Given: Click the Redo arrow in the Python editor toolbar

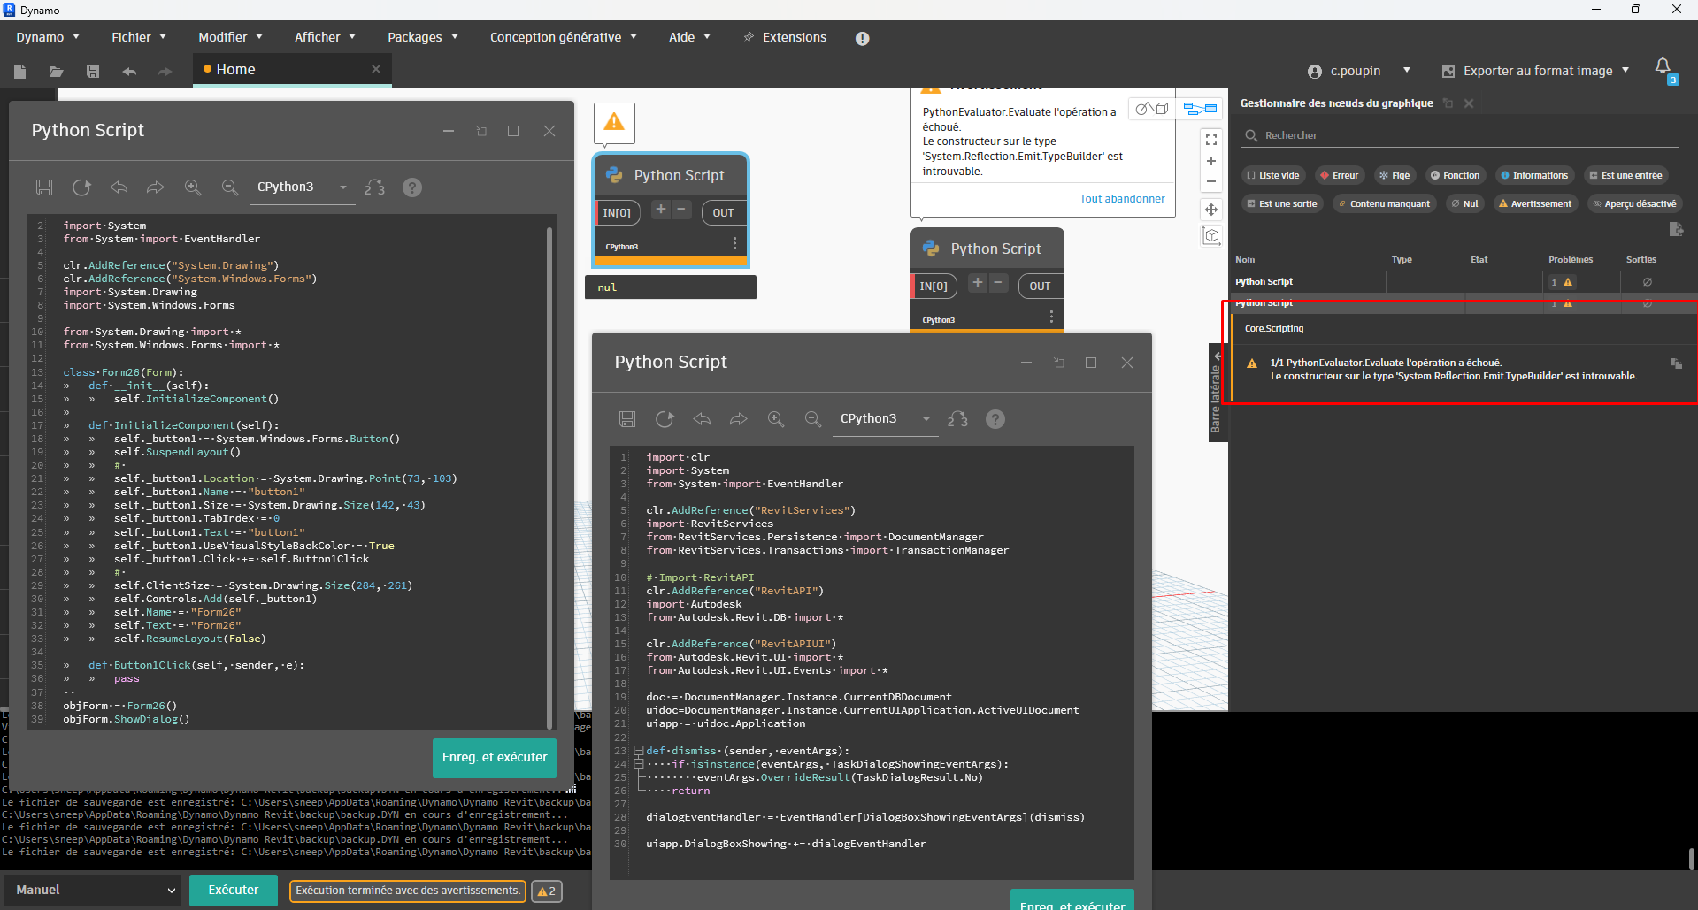Looking at the screenshot, I should (156, 187).
